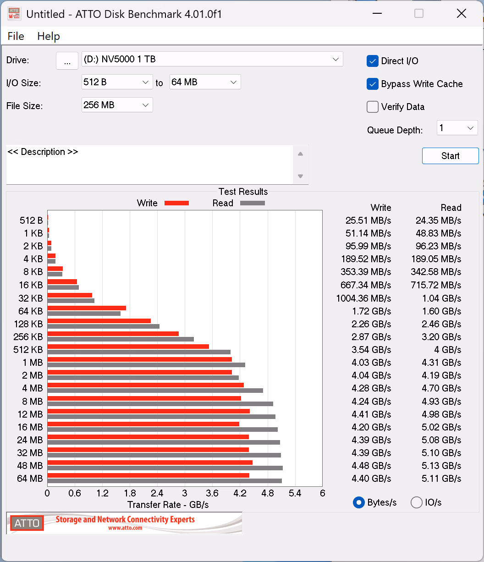The width and height of the screenshot is (484, 562).
Task: Start the benchmark with Start button
Action: point(450,156)
